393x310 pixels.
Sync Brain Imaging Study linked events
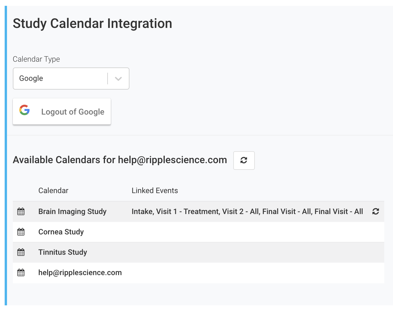pos(376,211)
